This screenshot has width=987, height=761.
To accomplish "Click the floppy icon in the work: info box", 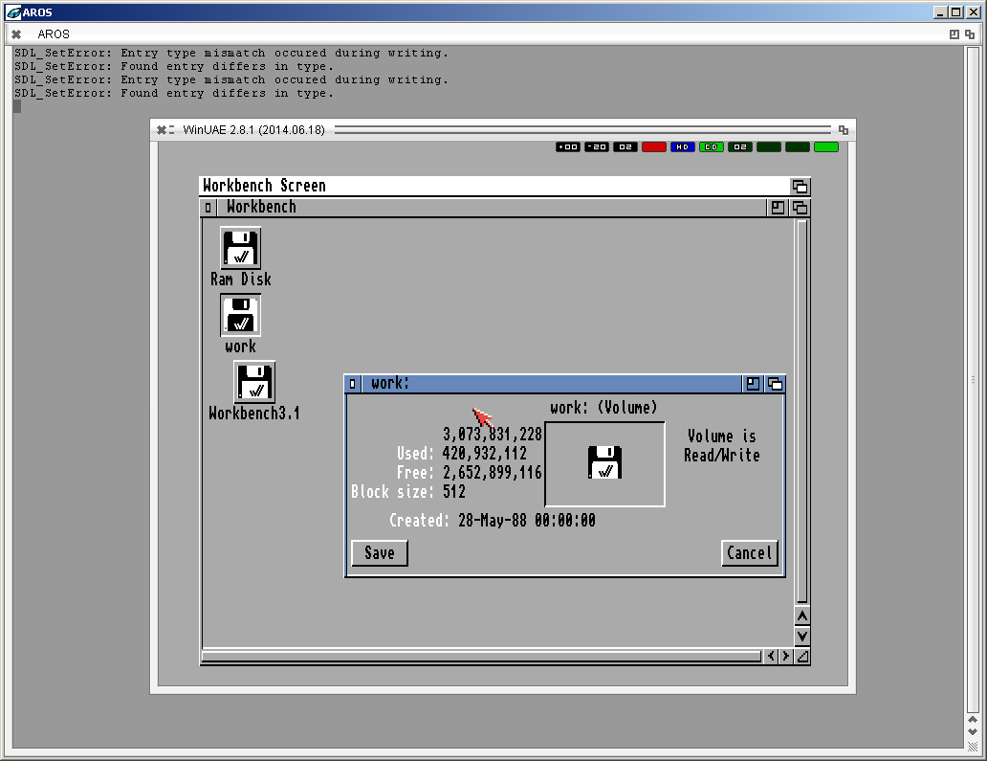I will pyautogui.click(x=604, y=462).
